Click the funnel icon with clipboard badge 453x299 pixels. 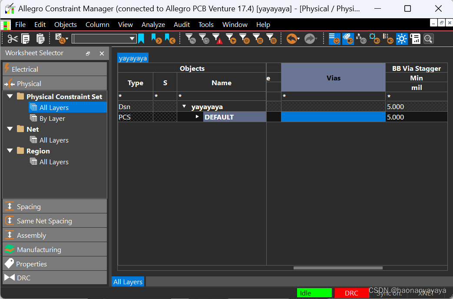pos(204,39)
